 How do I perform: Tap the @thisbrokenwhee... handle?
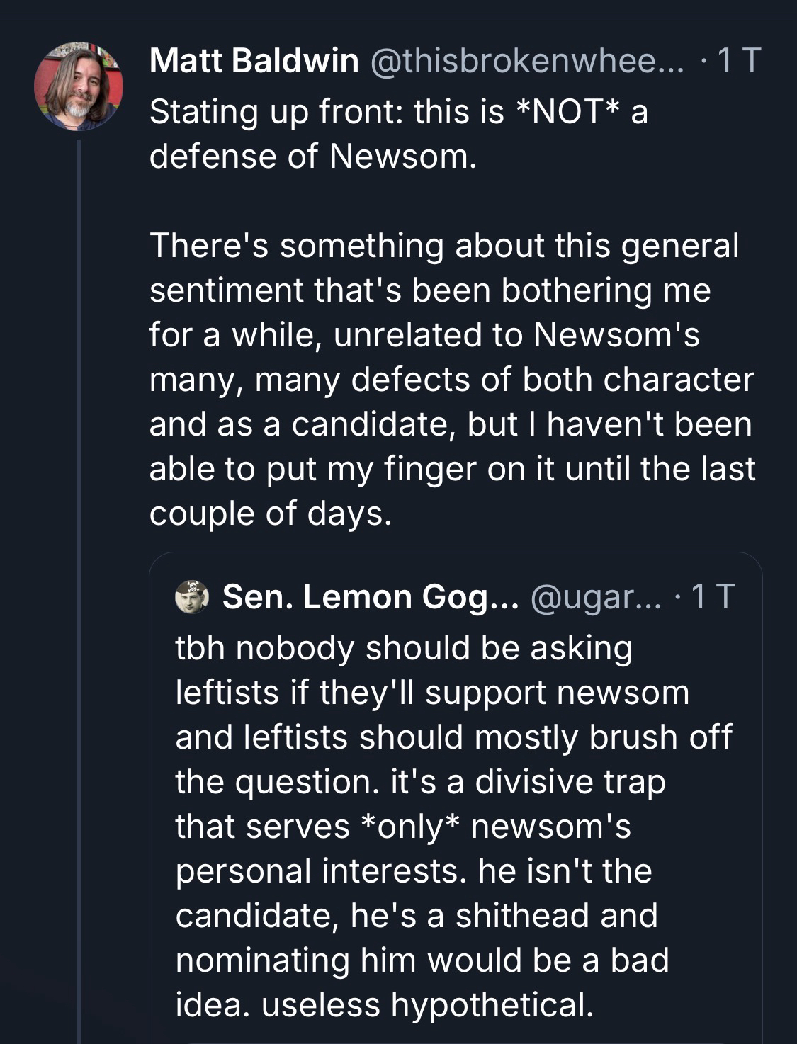click(x=526, y=61)
